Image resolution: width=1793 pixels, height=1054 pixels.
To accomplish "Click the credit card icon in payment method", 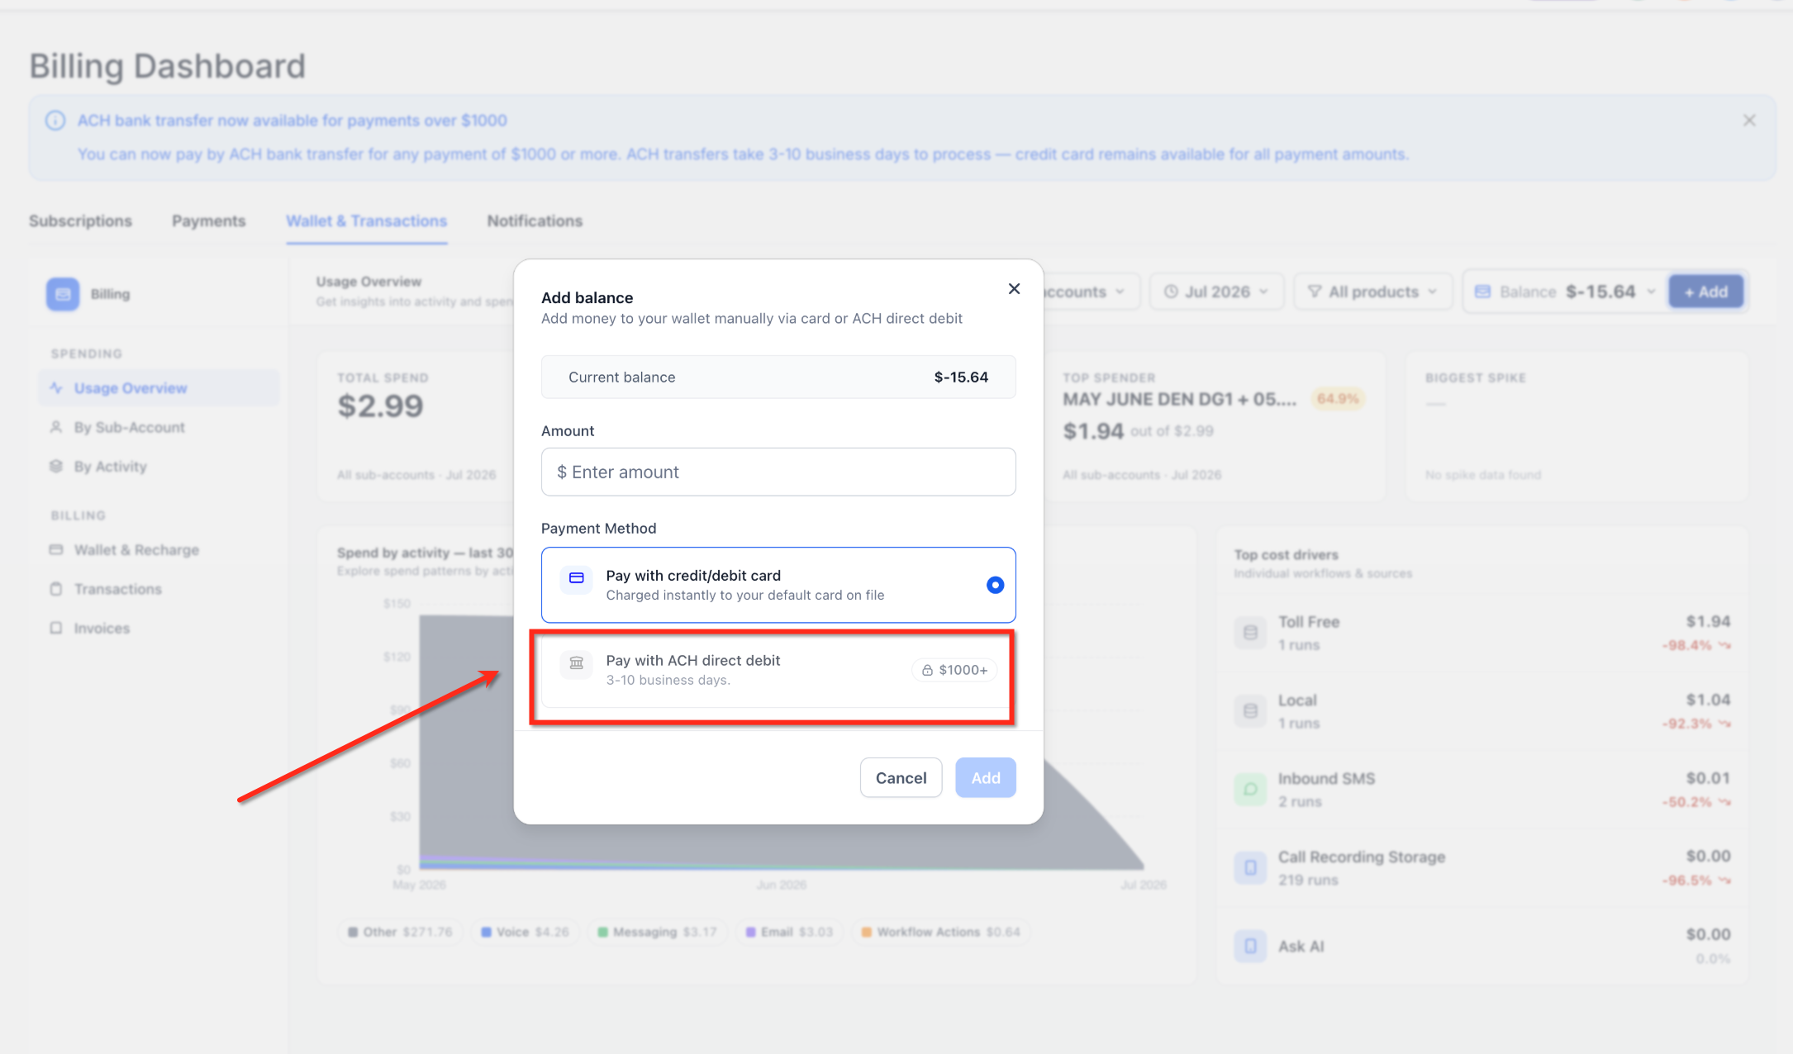I will pyautogui.click(x=577, y=578).
